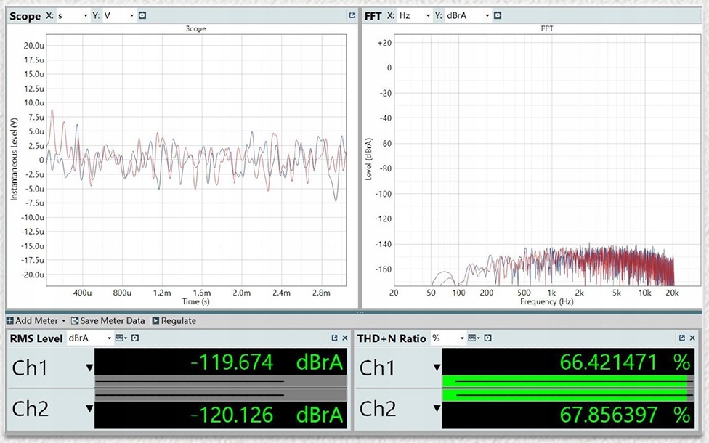Screen dimensions: 709x443
Task: Open FFT X-axis Hz unit dropdown
Action: pyautogui.click(x=415, y=15)
